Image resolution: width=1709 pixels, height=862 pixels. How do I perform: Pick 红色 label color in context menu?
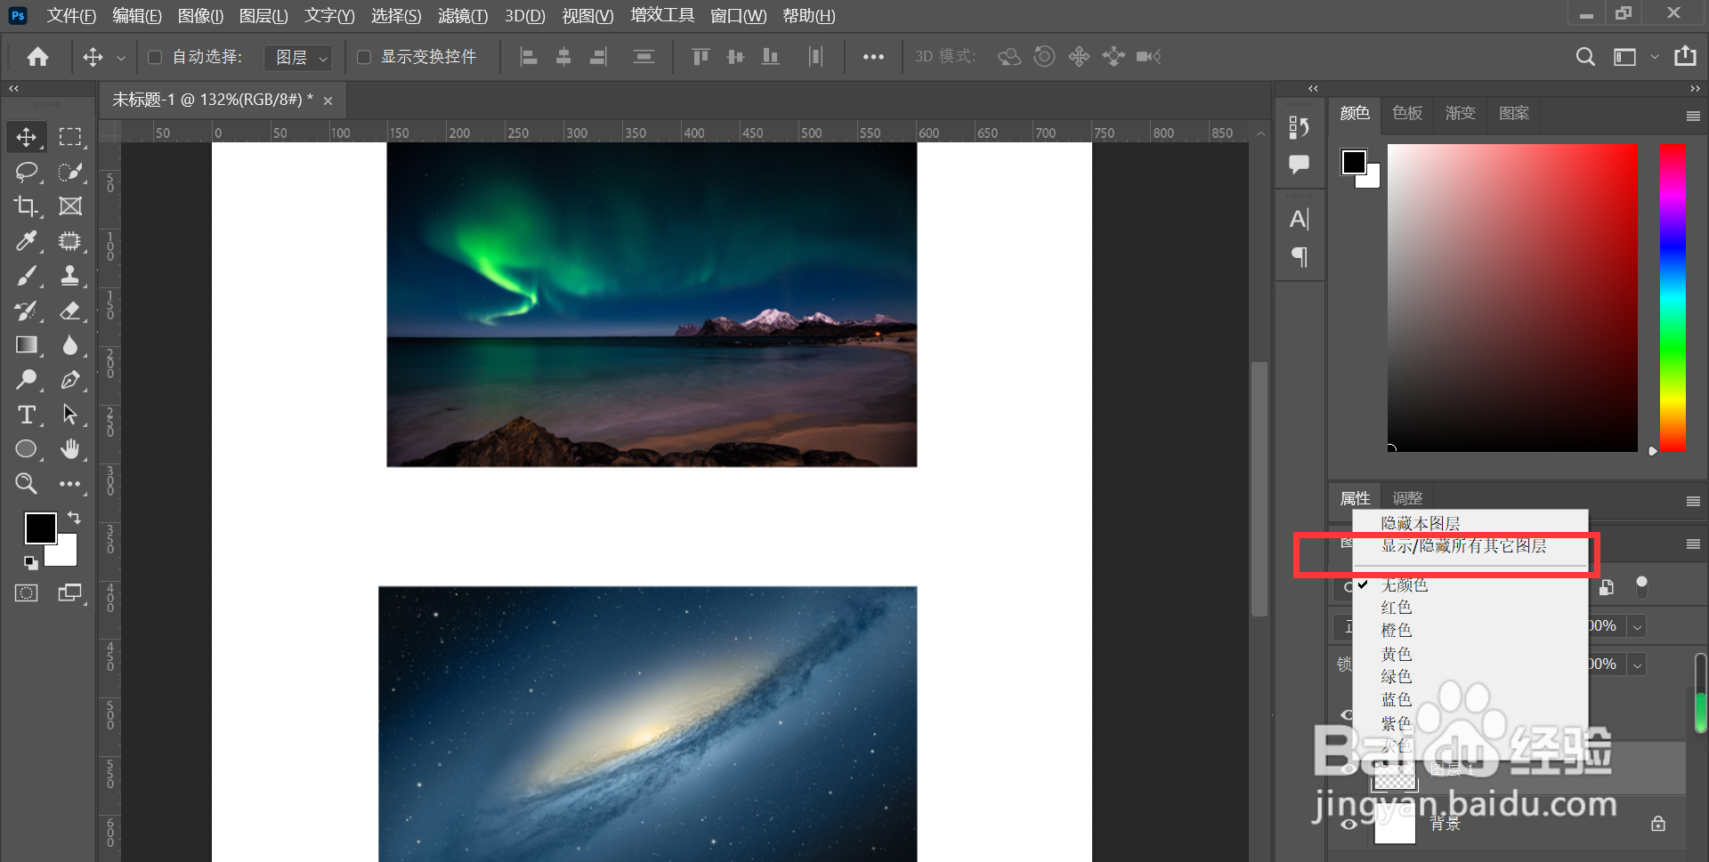(x=1397, y=608)
